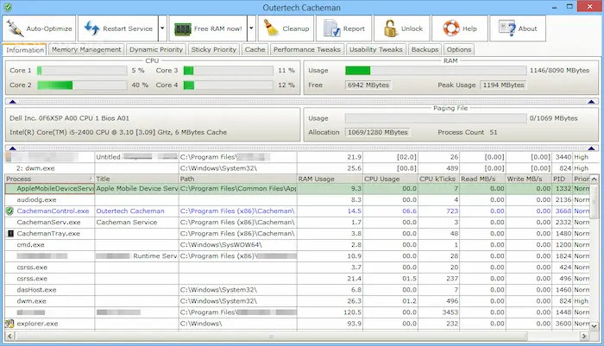Click the Unlock padlock icon
Screen dimensions: 604x346
pos(390,28)
